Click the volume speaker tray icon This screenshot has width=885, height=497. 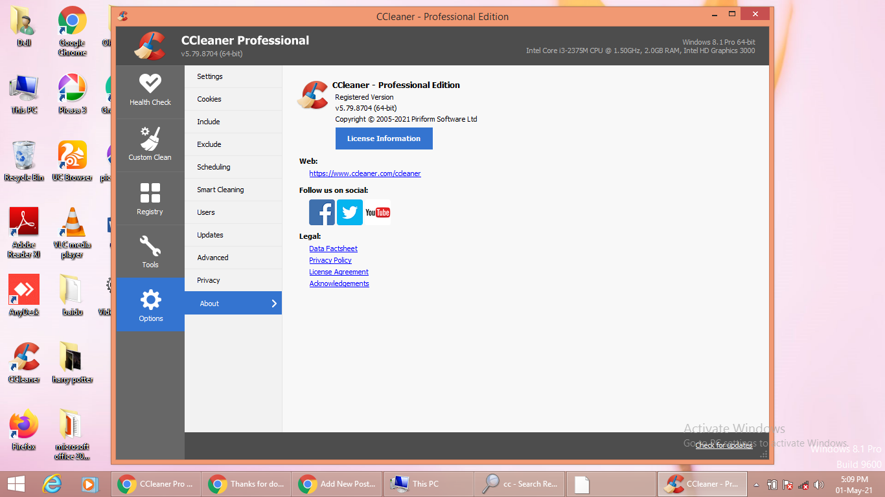(x=819, y=484)
